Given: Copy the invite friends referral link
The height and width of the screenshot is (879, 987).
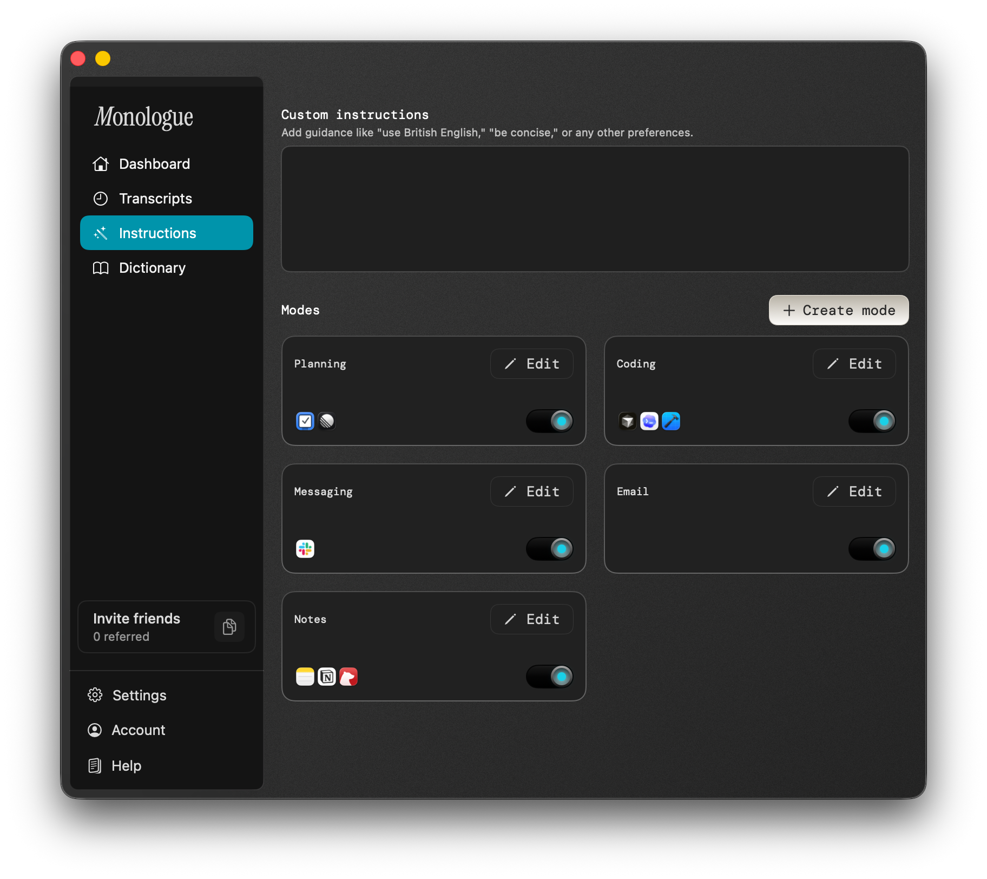Looking at the screenshot, I should coord(229,627).
